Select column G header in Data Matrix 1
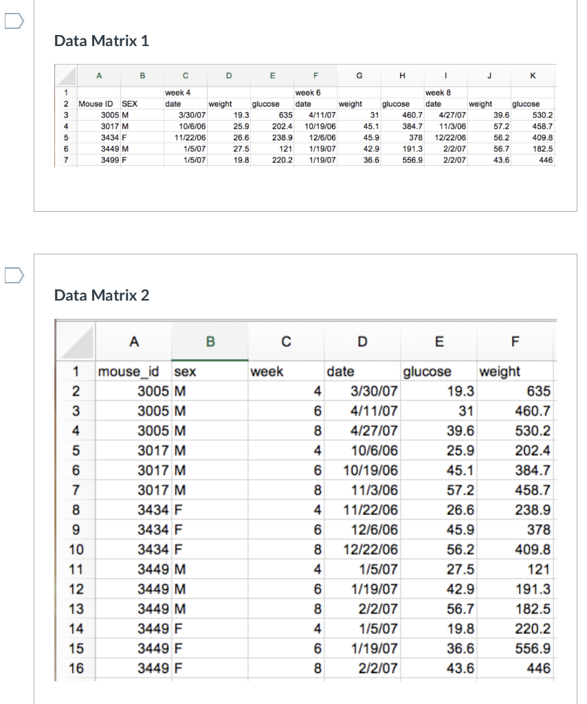 [x=359, y=76]
